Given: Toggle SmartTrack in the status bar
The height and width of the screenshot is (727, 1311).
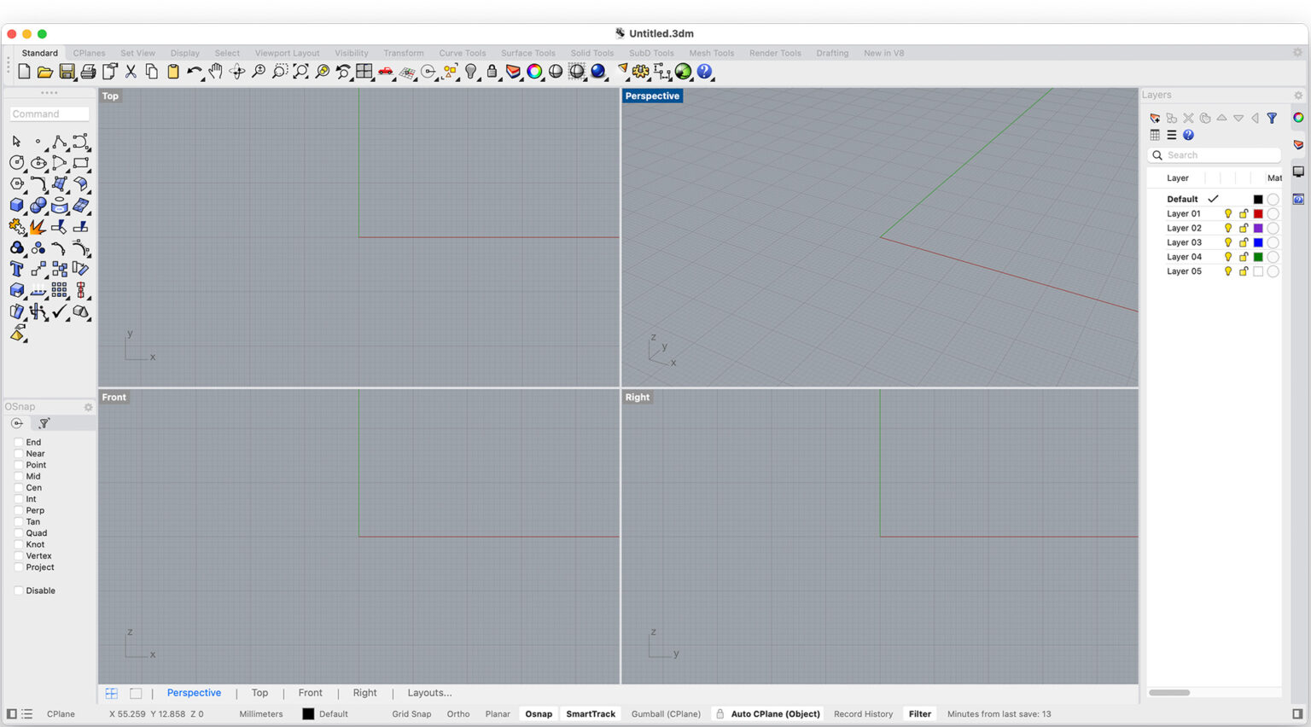Looking at the screenshot, I should [591, 713].
